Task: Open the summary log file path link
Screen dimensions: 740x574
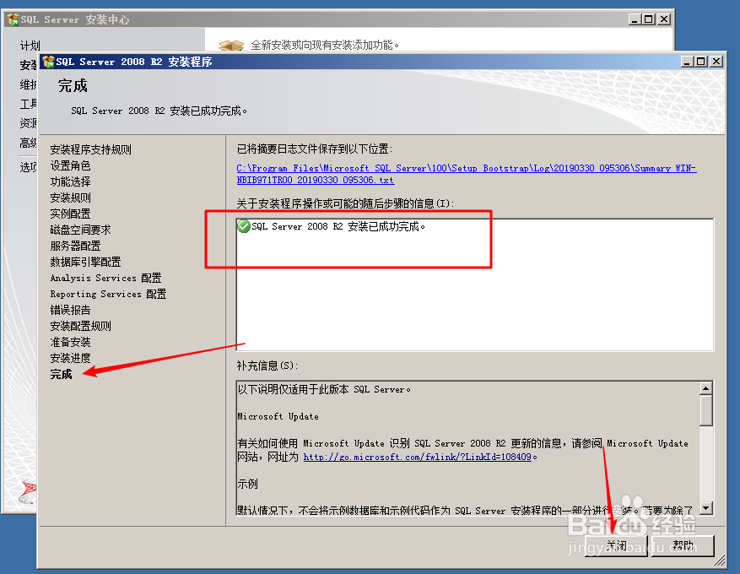Action: (467, 174)
